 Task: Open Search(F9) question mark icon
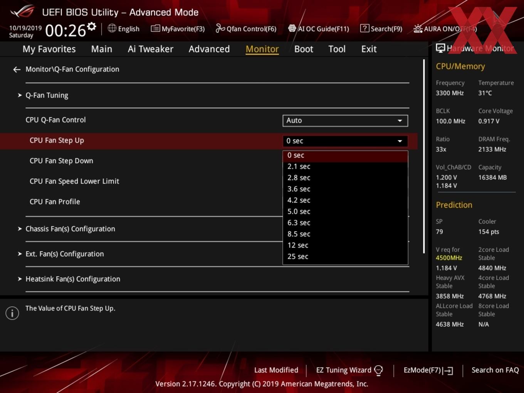tap(364, 28)
